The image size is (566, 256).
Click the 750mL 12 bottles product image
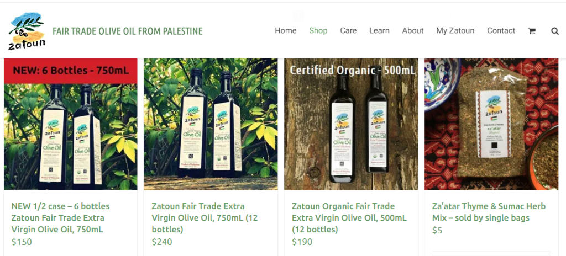coord(211,124)
